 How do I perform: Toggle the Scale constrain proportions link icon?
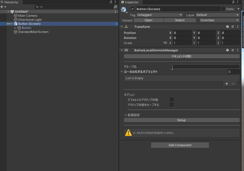(x=165, y=43)
